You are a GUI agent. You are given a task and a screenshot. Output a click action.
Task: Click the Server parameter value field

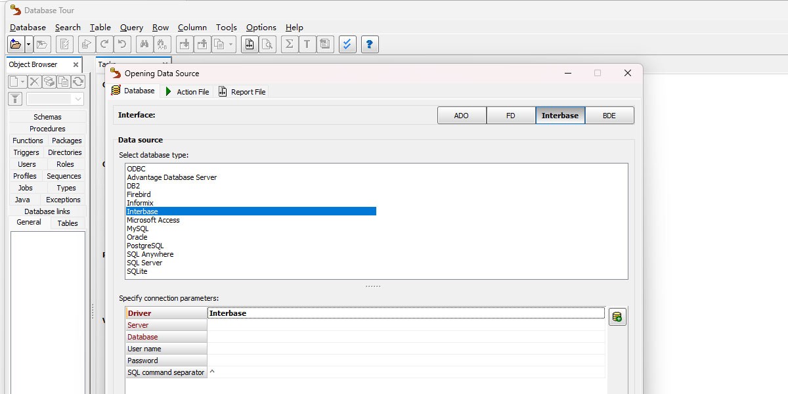tap(406, 325)
